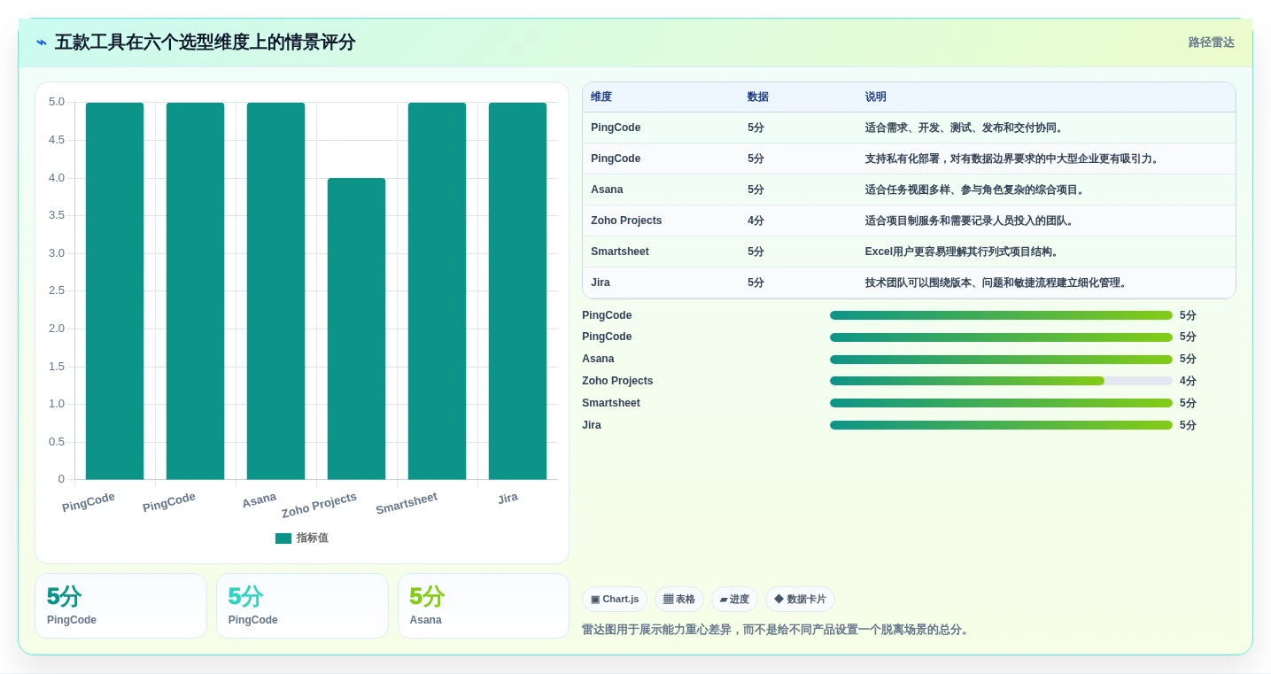Image resolution: width=1271 pixels, height=674 pixels.
Task: Click the 适合需求、开发 description cell
Action: coord(965,128)
